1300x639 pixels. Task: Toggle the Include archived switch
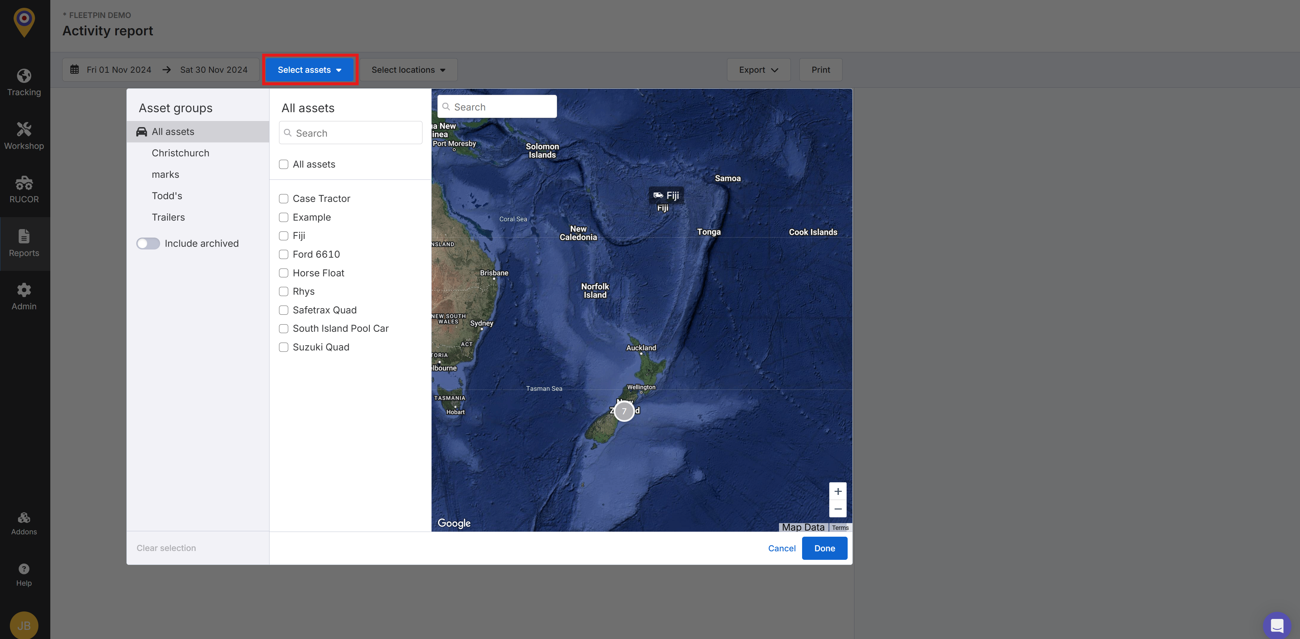[148, 244]
